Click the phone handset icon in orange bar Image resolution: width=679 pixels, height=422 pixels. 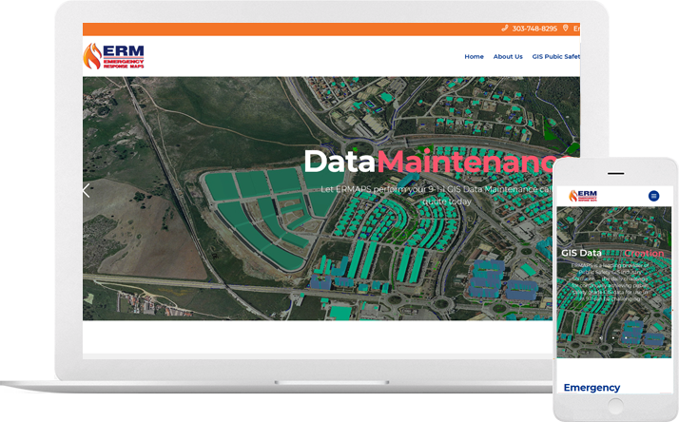pyautogui.click(x=505, y=29)
